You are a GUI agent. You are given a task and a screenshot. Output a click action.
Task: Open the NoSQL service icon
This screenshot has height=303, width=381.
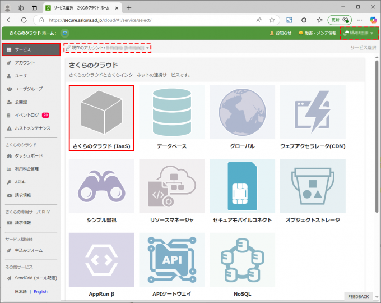(242, 259)
